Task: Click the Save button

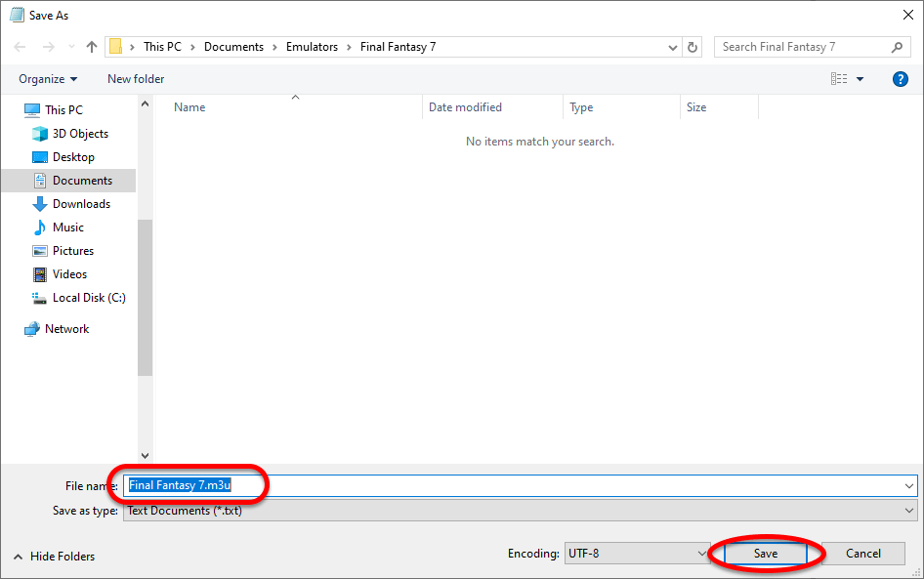Action: [766, 554]
